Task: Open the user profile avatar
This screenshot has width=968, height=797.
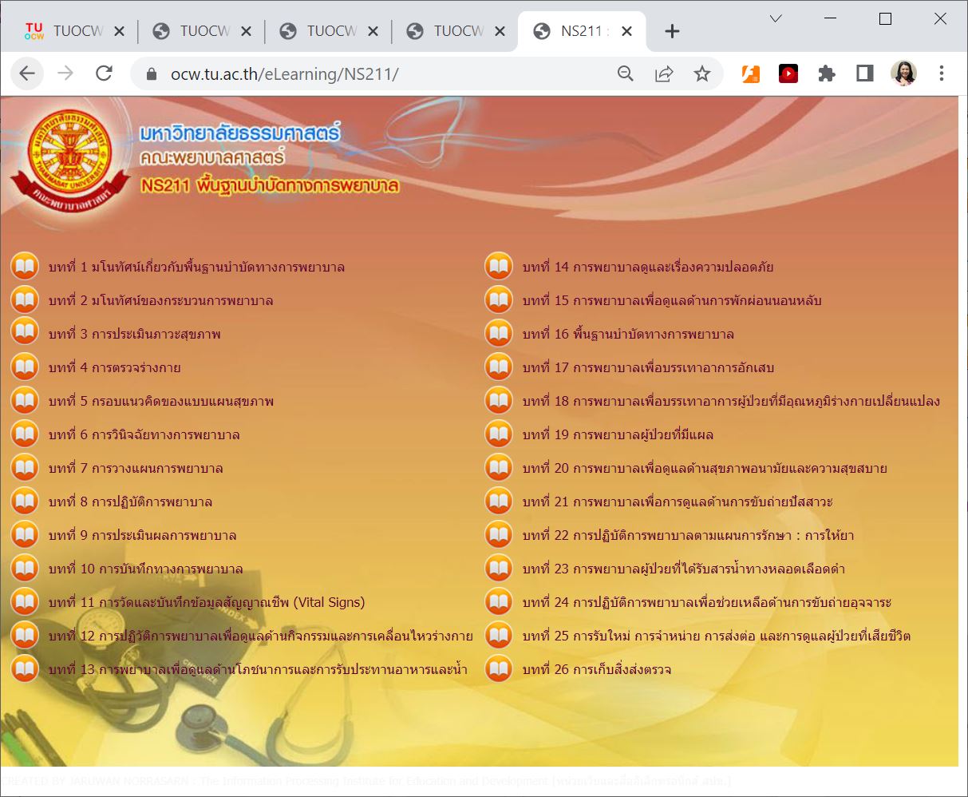Action: coord(903,74)
